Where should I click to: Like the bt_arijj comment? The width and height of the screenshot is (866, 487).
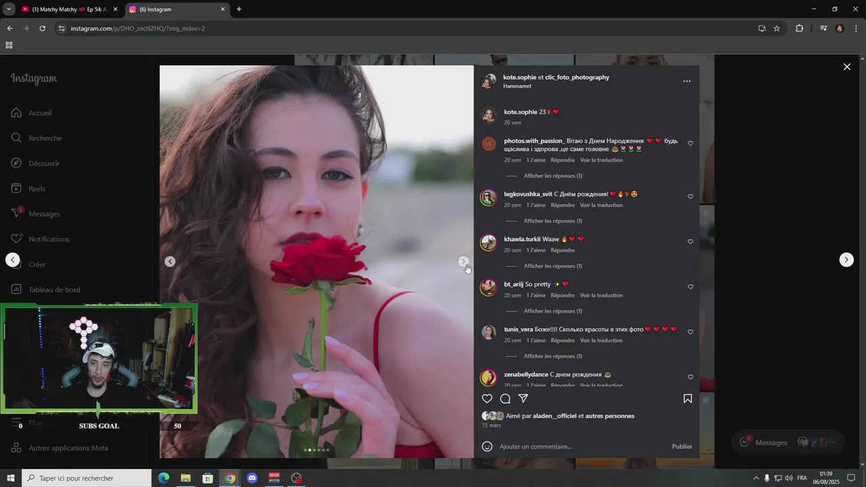690,287
